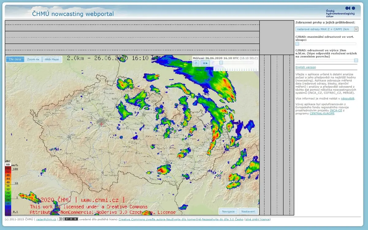Toggle the play/pause animation button
Viewport: 368px width, 230px height.
point(205,63)
